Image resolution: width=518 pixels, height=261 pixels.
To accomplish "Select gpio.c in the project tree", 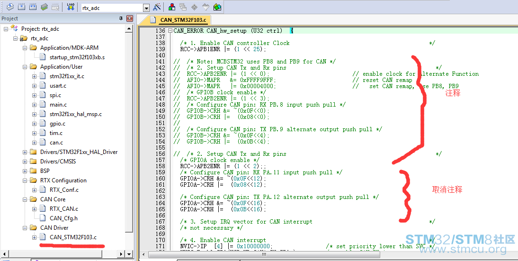I will coord(57,124).
